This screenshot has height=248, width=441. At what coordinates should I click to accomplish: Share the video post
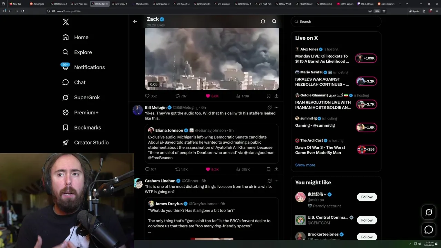pyautogui.click(x=276, y=96)
